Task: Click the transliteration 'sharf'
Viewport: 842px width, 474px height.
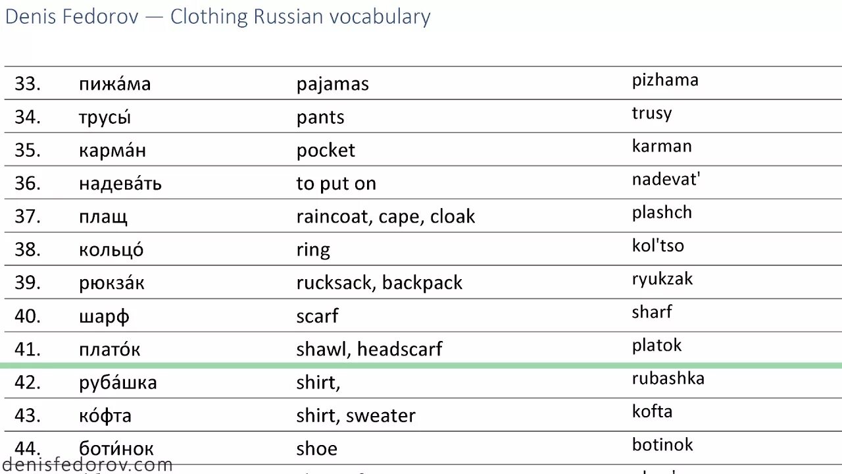Action: point(652,311)
